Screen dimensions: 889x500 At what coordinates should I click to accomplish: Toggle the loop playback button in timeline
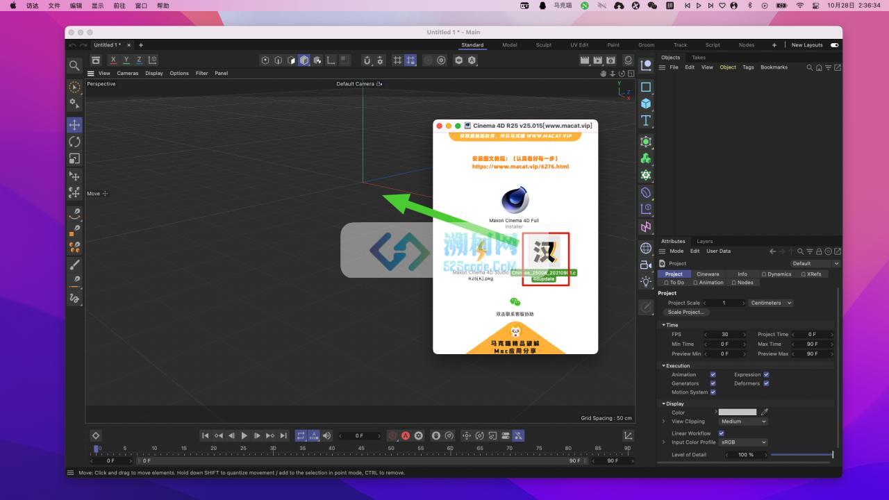(301, 435)
